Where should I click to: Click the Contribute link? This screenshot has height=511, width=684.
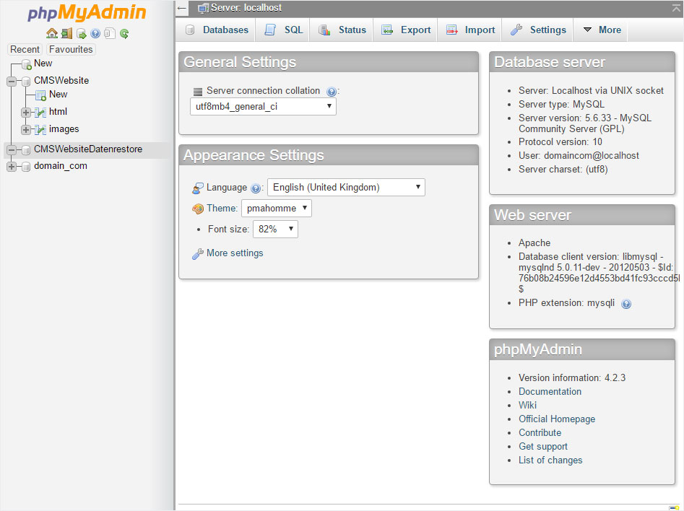click(540, 432)
